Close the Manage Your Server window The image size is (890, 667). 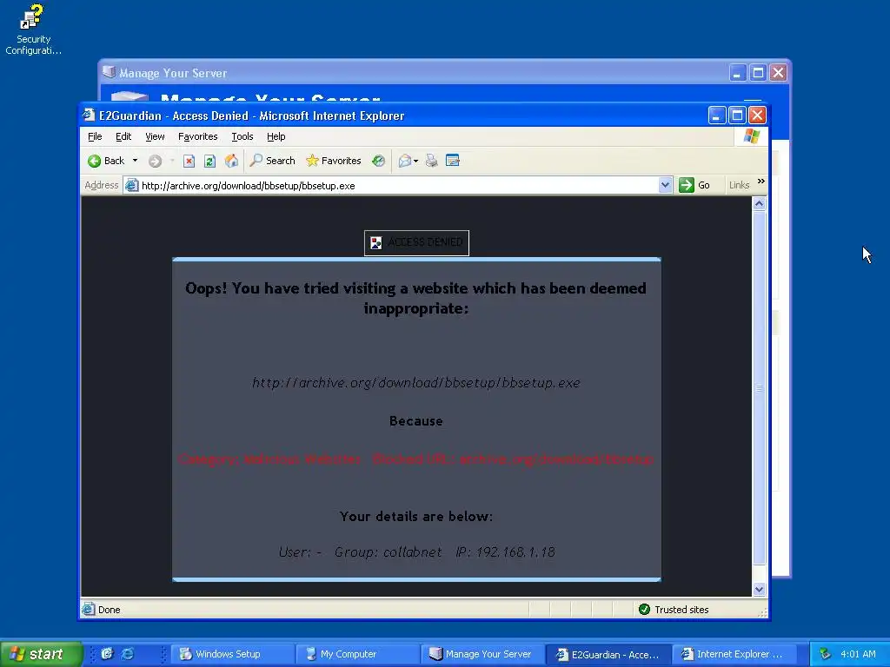(778, 73)
